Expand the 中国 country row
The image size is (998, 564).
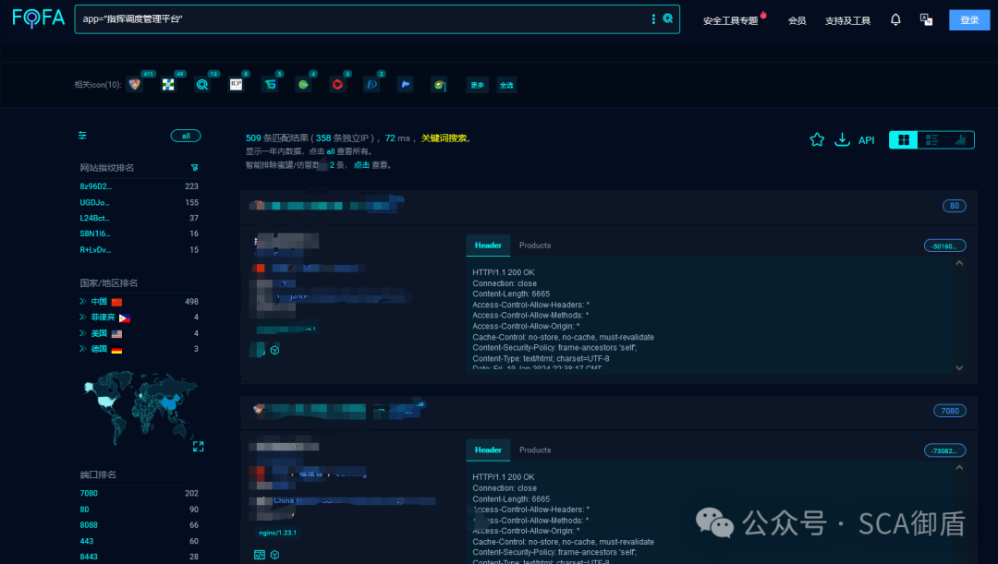(83, 302)
